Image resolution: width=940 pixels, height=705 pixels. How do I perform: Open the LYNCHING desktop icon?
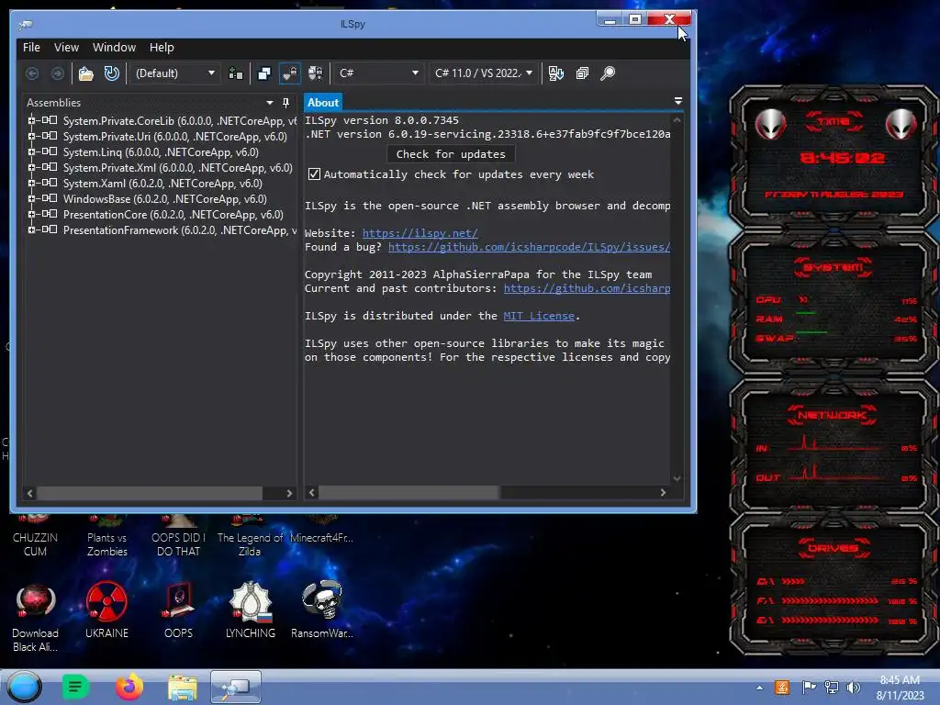click(x=250, y=610)
